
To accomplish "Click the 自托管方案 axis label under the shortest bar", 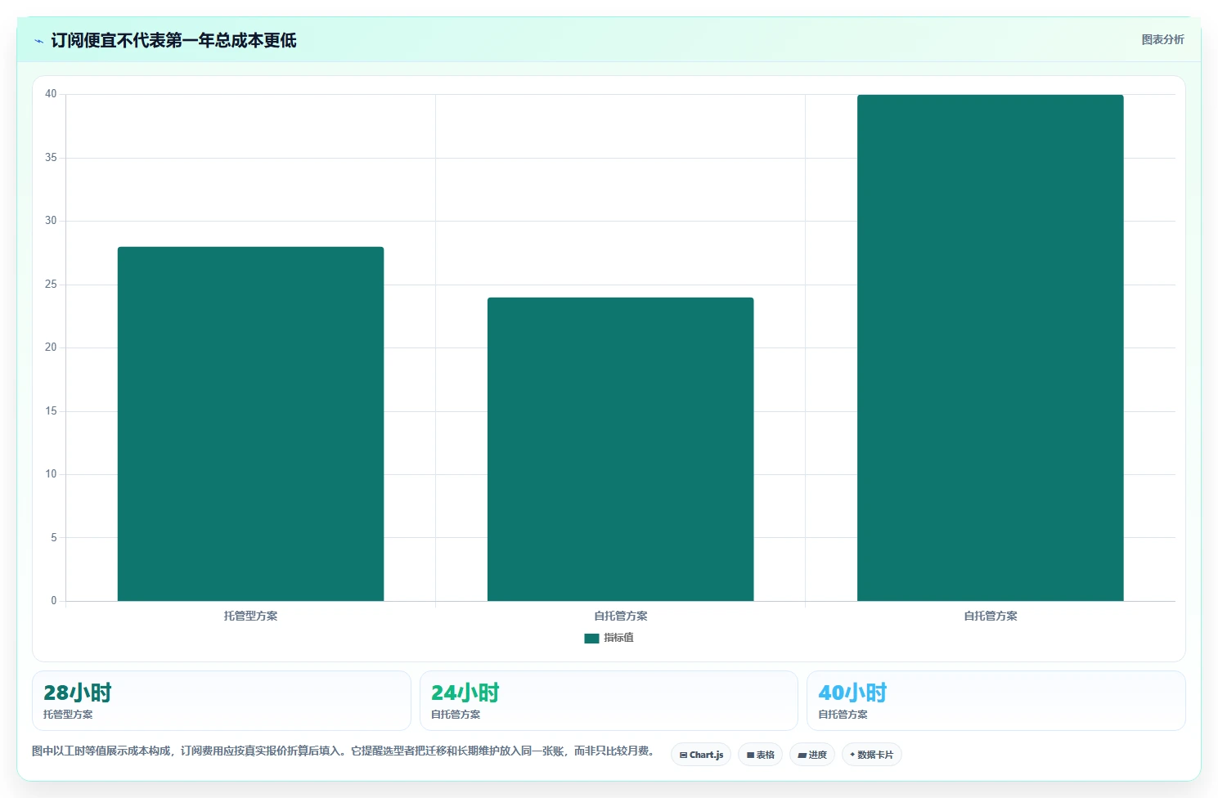I will (620, 616).
